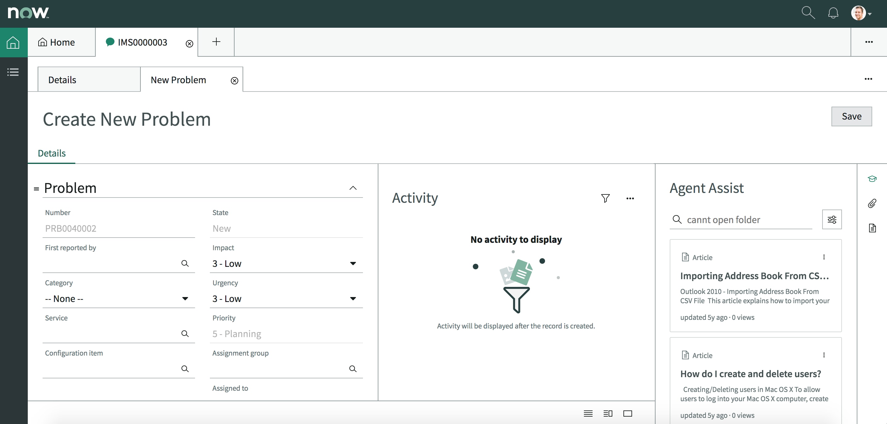This screenshot has height=424, width=887.
Task: Open the IMS0000003 tab
Action: [142, 42]
